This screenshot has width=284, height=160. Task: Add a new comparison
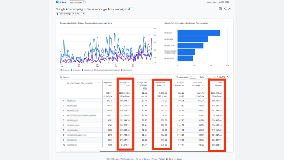coord(77,2)
